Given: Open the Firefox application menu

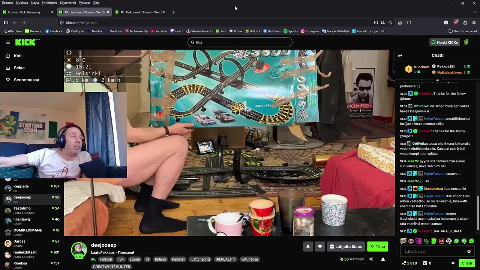Looking at the screenshot, I should (474, 22).
